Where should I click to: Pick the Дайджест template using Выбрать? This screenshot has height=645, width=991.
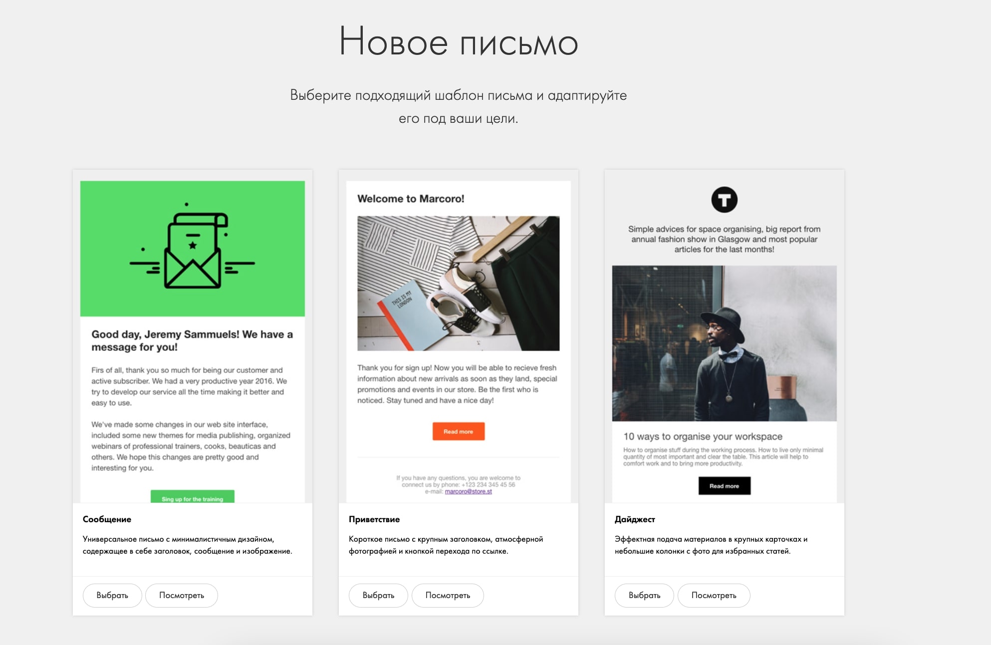(x=644, y=595)
